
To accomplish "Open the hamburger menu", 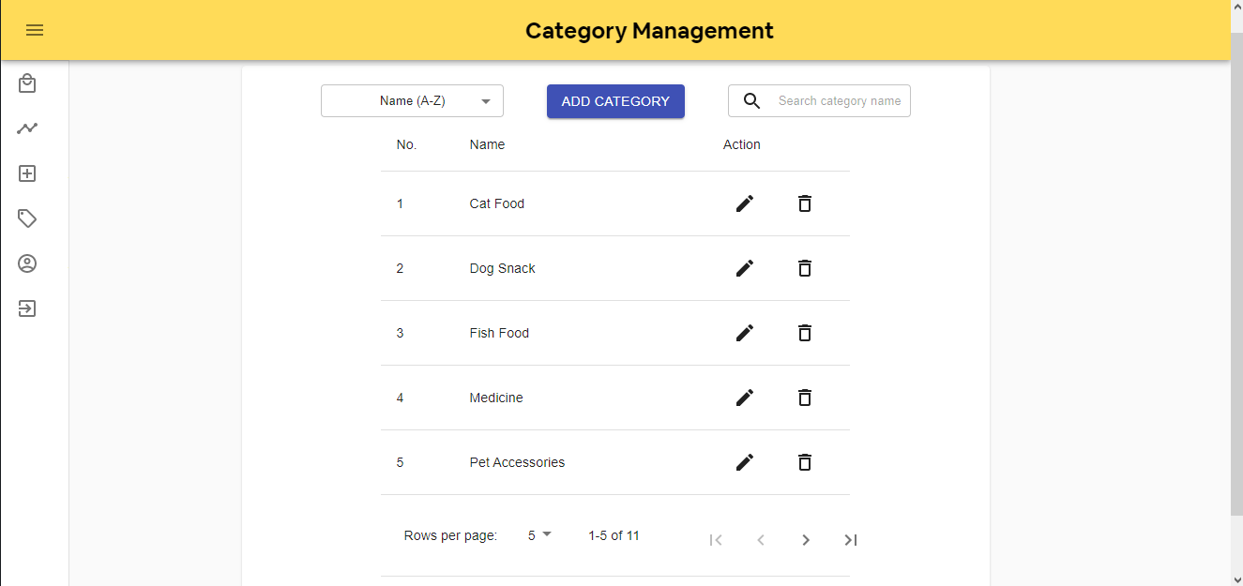I will coord(35,30).
